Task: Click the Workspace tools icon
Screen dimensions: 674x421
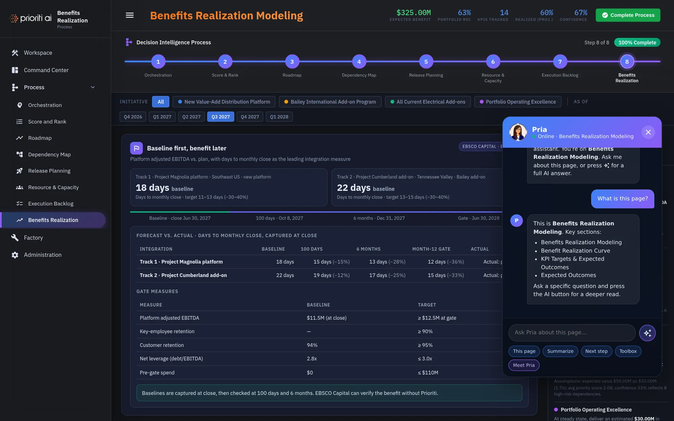Action: [15, 53]
